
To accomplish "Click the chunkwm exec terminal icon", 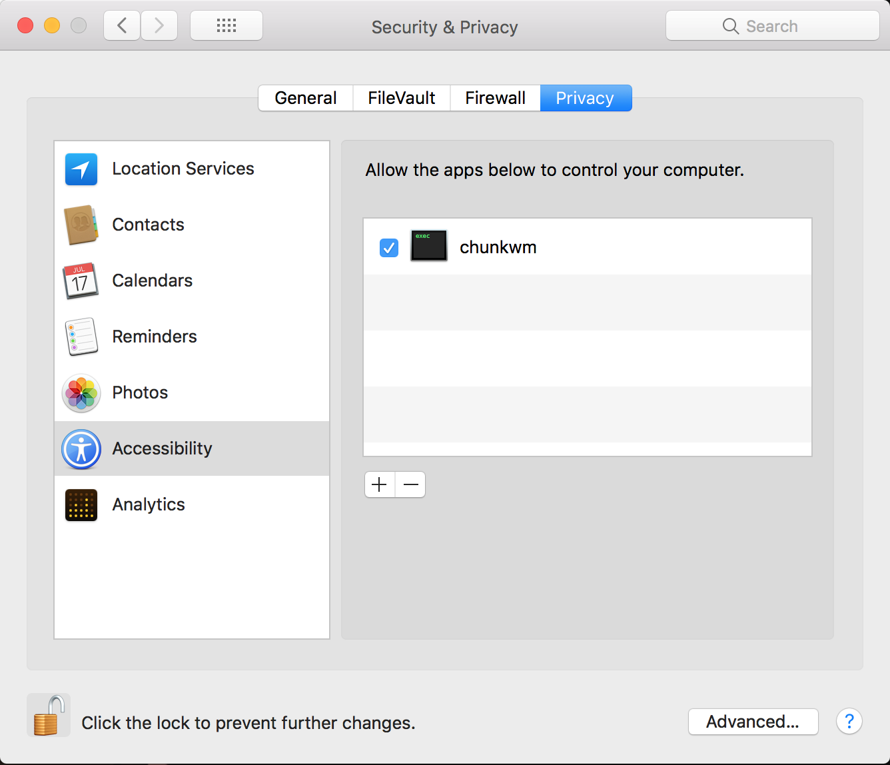I will 429,246.
